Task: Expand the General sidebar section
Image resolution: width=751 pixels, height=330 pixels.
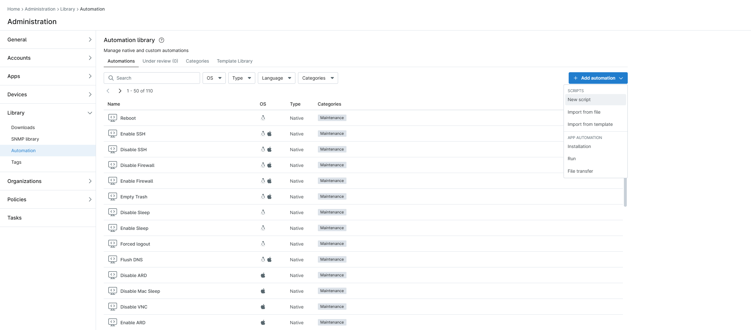Action: 48,39
